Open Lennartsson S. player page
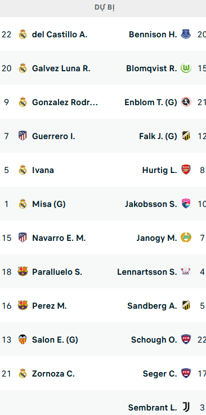 147,272
